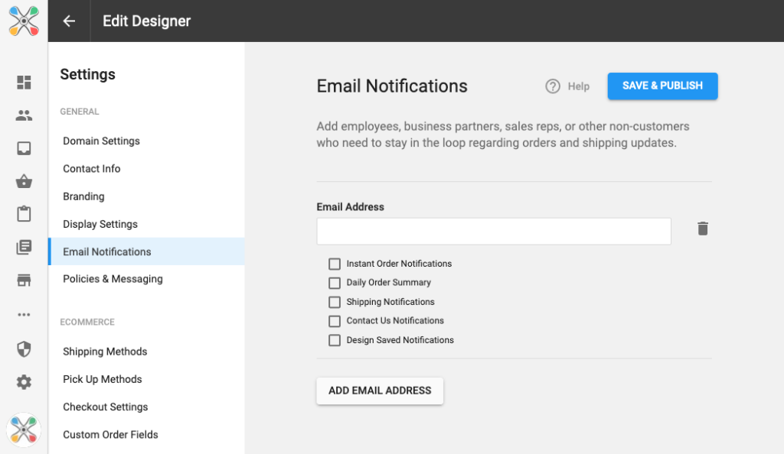
Task: Focus the Email Address input field
Action: point(494,231)
